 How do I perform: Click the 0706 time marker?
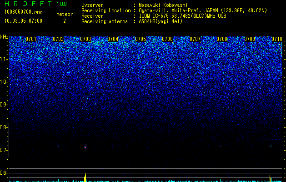point(167,39)
